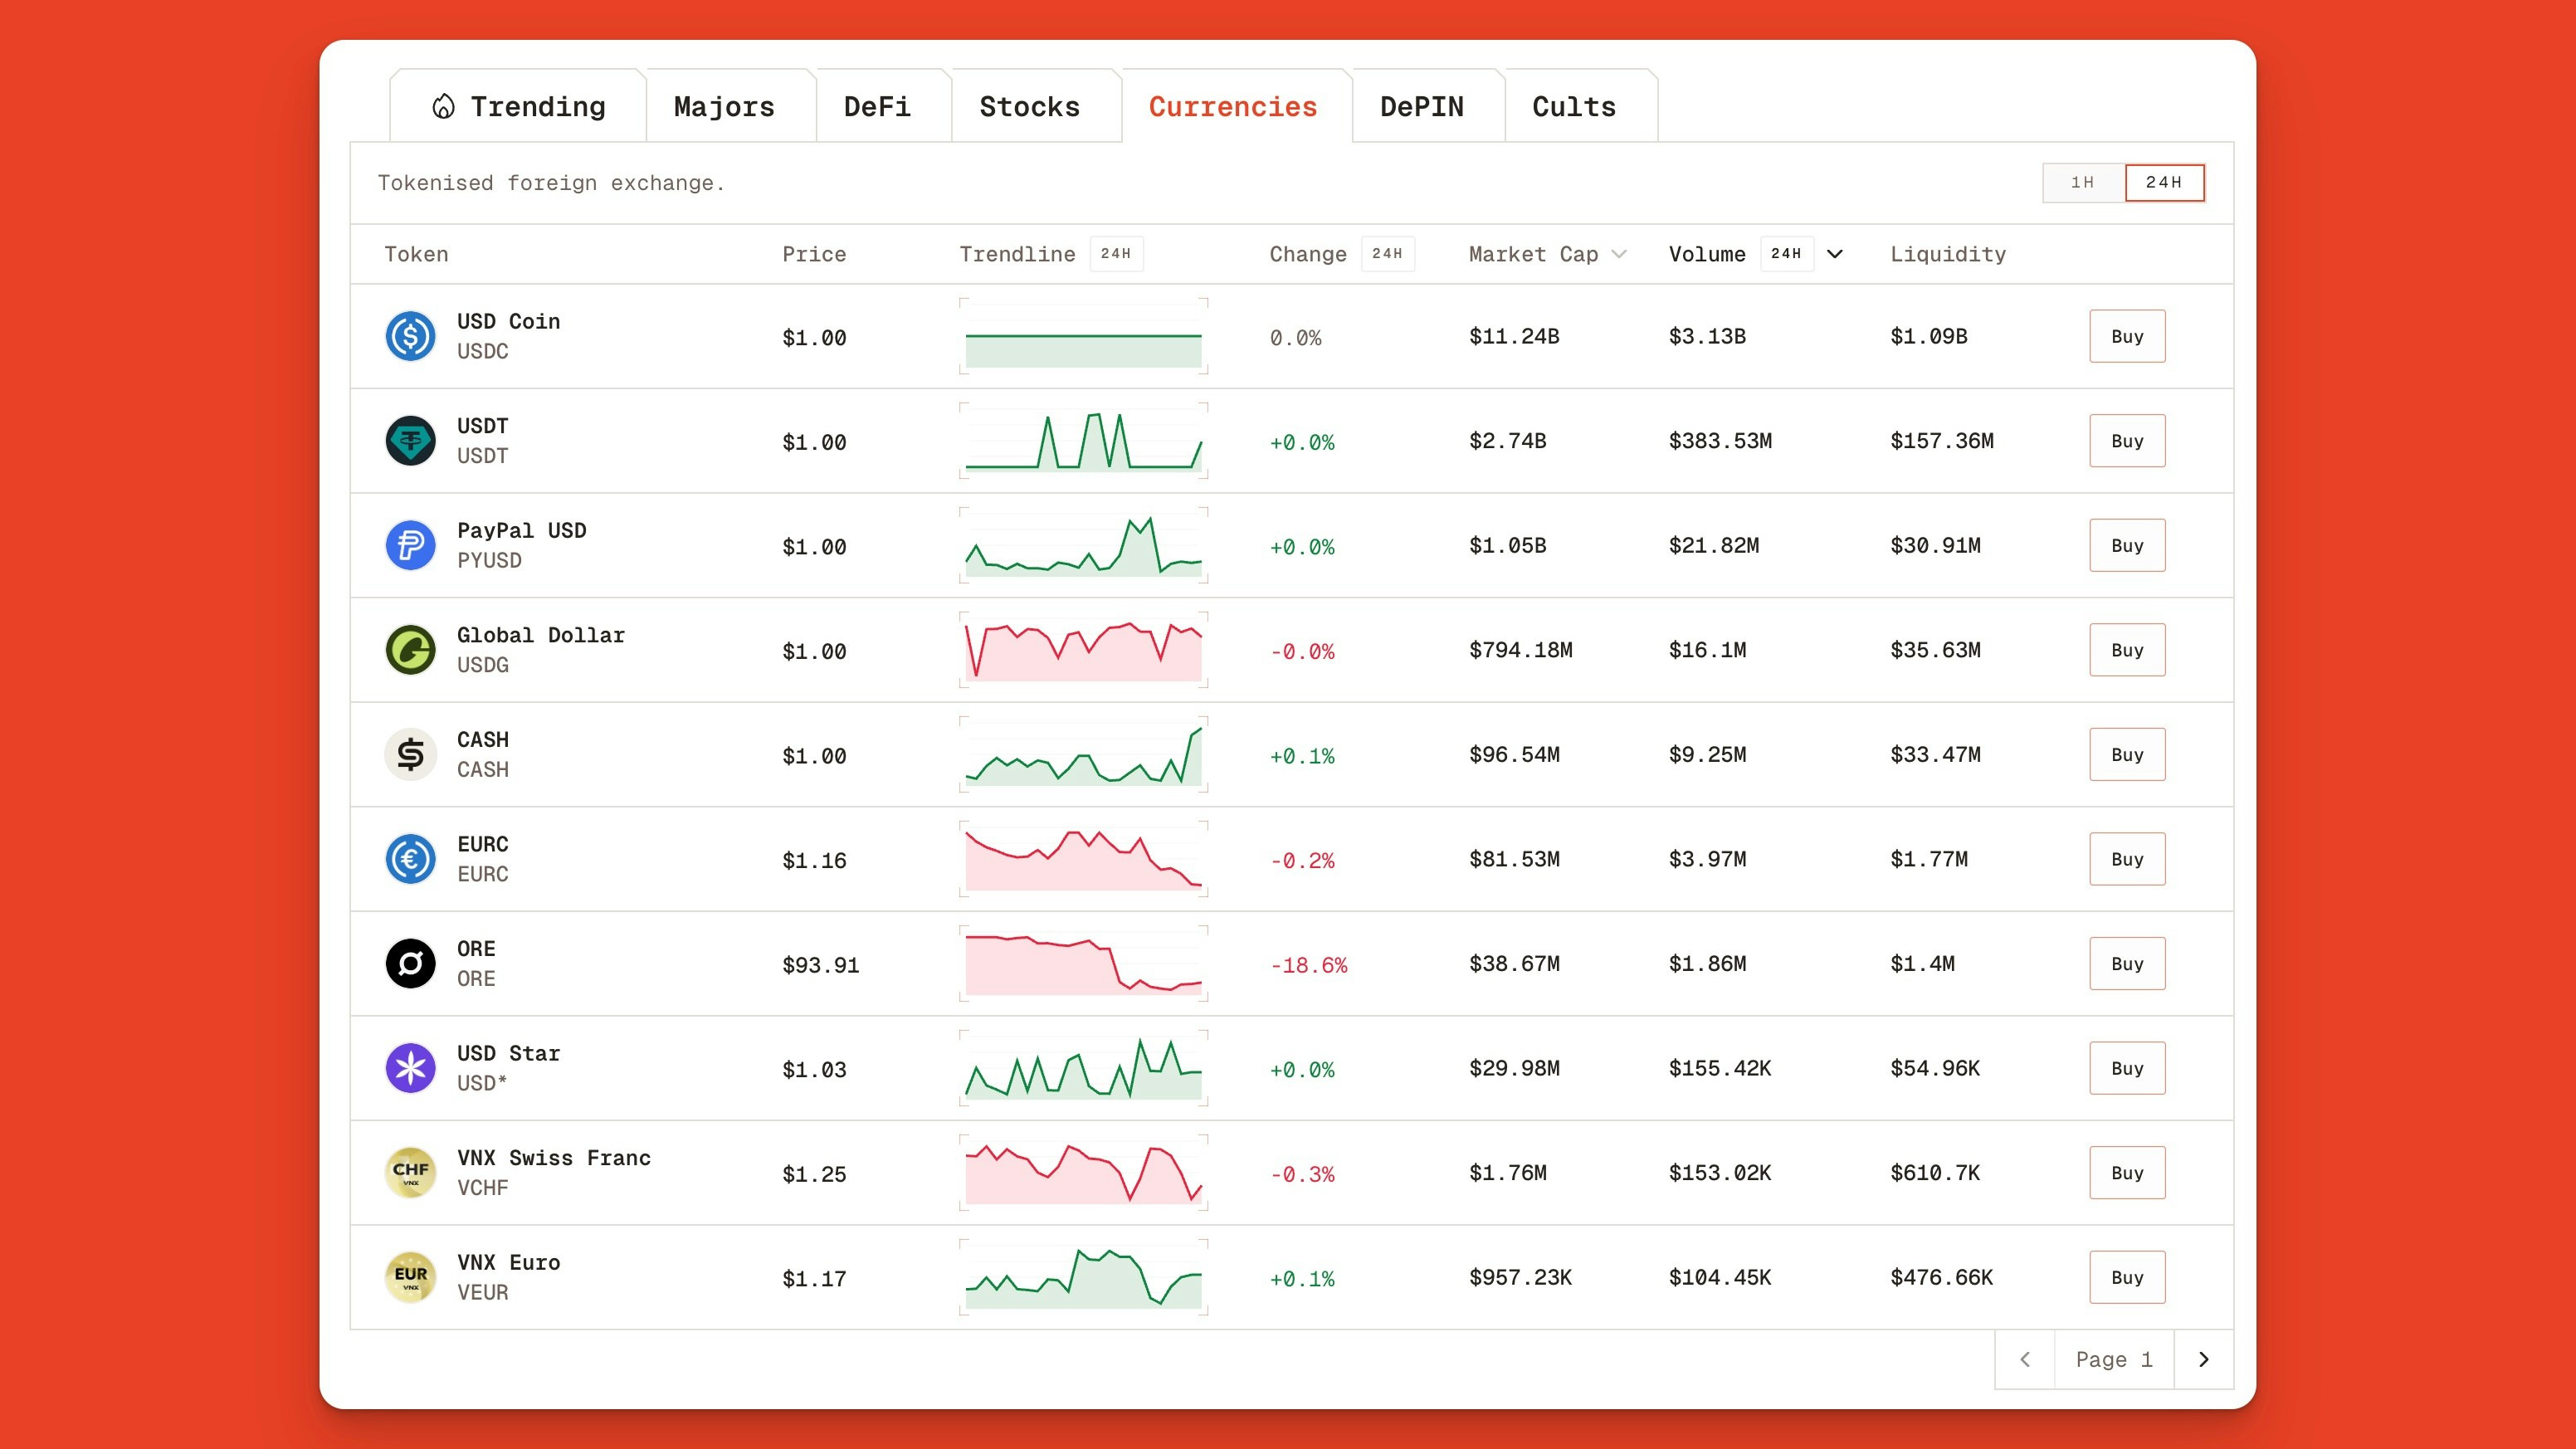This screenshot has width=2576, height=1449.
Task: Select the USDT Tether logo
Action: (411, 440)
